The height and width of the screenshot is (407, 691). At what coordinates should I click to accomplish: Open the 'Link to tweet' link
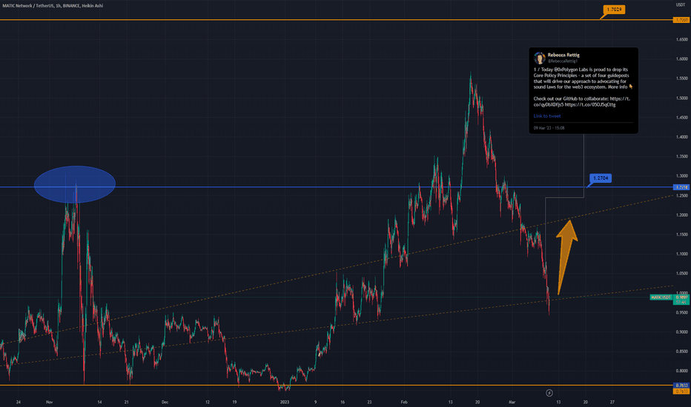point(547,116)
